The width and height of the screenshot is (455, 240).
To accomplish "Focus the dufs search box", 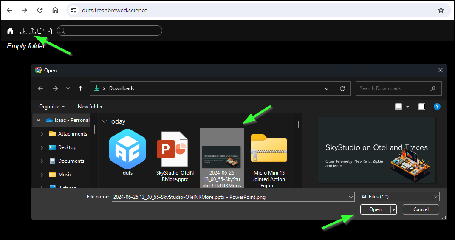I will [x=110, y=31].
